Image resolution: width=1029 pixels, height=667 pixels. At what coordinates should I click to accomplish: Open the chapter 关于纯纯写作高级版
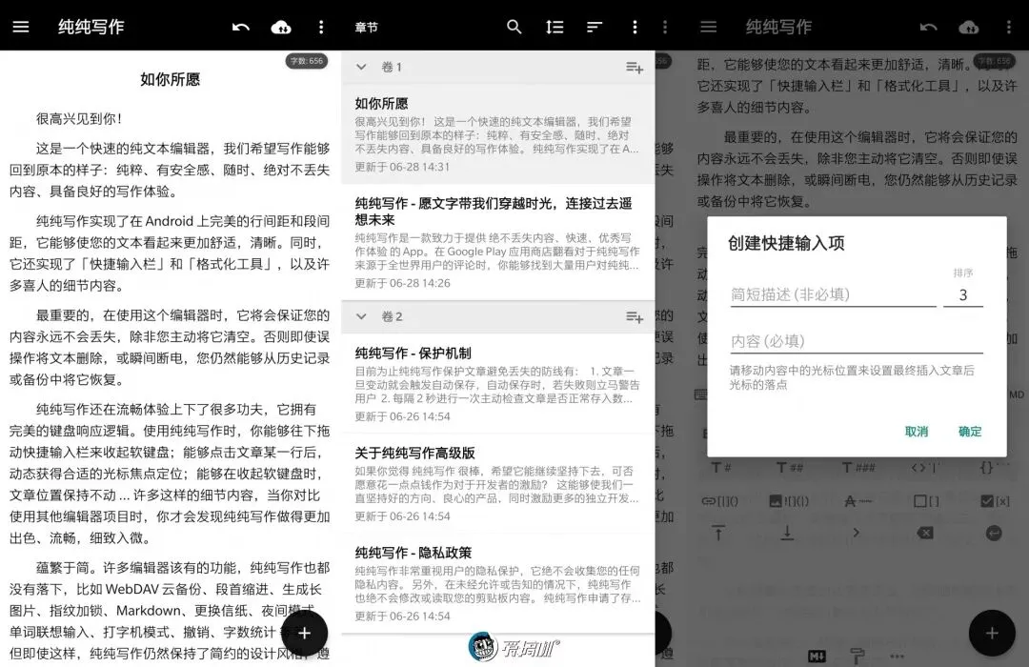(497, 483)
